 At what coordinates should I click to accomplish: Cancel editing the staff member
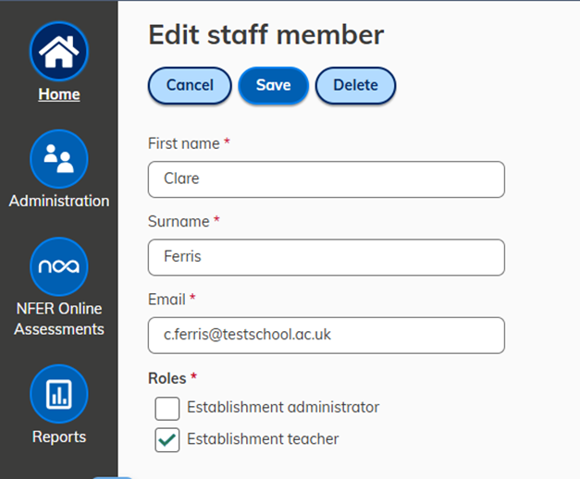pyautogui.click(x=190, y=85)
